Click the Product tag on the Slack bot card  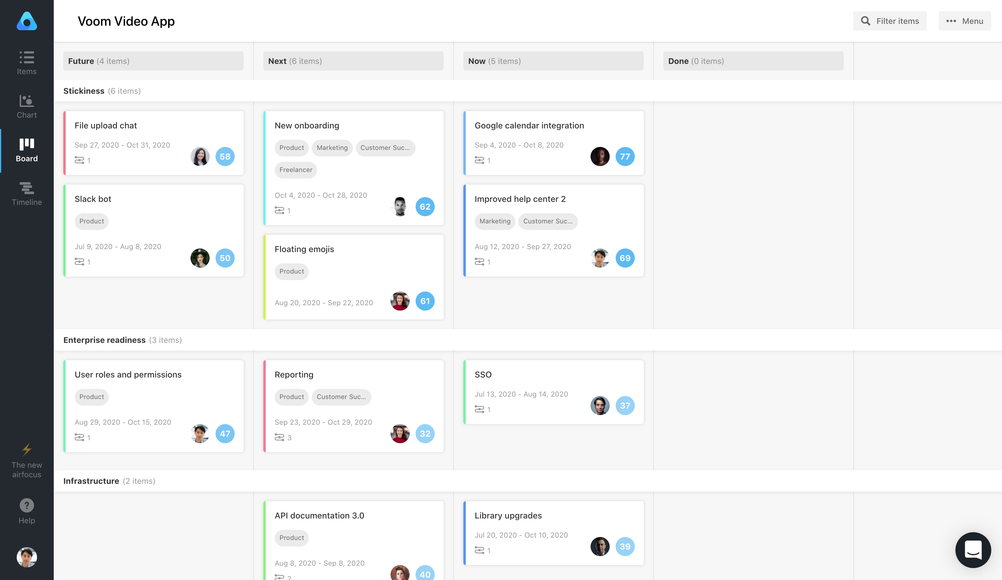(91, 221)
